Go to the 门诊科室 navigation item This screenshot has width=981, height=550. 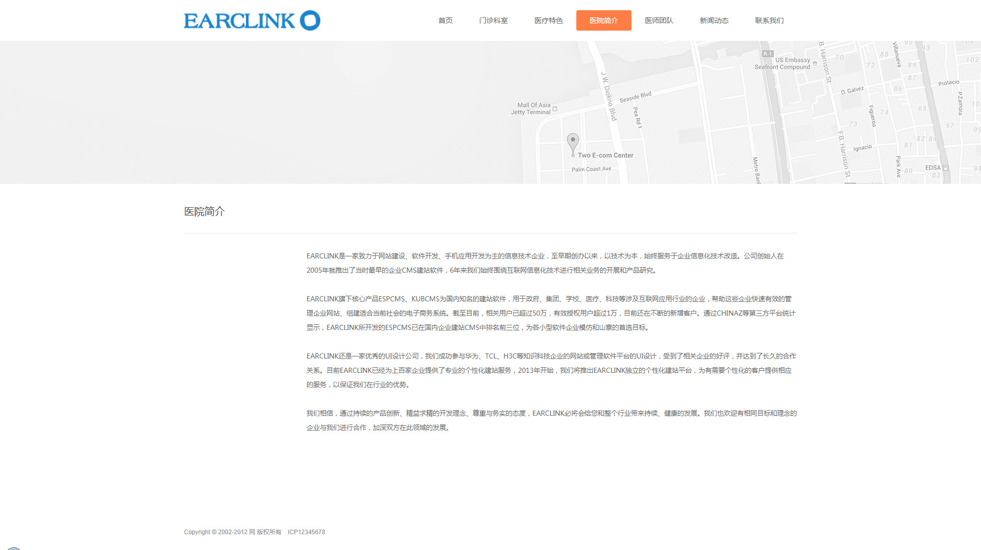pos(493,20)
